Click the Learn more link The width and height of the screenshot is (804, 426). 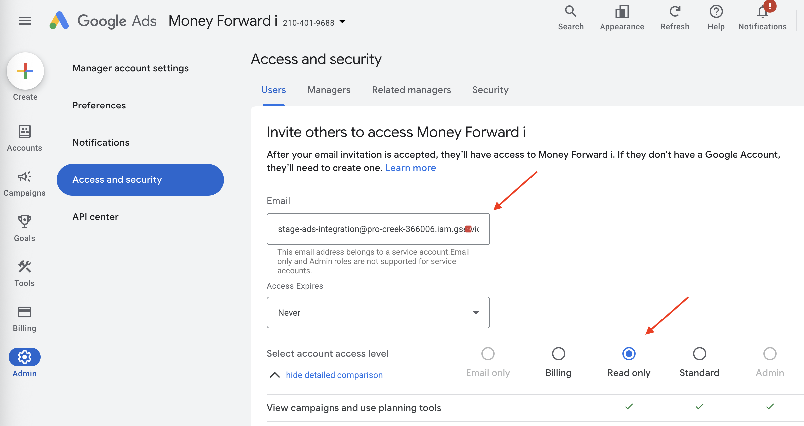pos(410,168)
